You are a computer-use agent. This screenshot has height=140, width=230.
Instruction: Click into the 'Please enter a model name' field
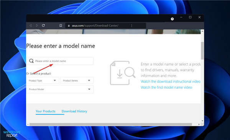point(60,61)
